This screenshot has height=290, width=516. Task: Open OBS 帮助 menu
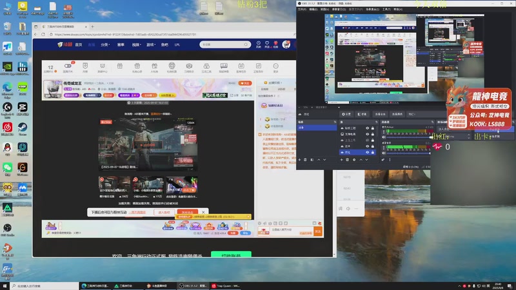[x=398, y=9]
